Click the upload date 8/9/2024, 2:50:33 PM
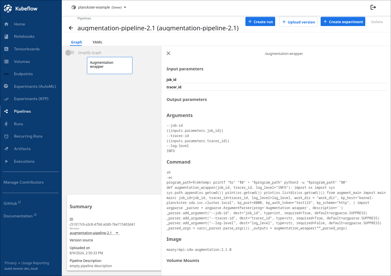Viewport: 391px width, 276px height. (x=86, y=253)
